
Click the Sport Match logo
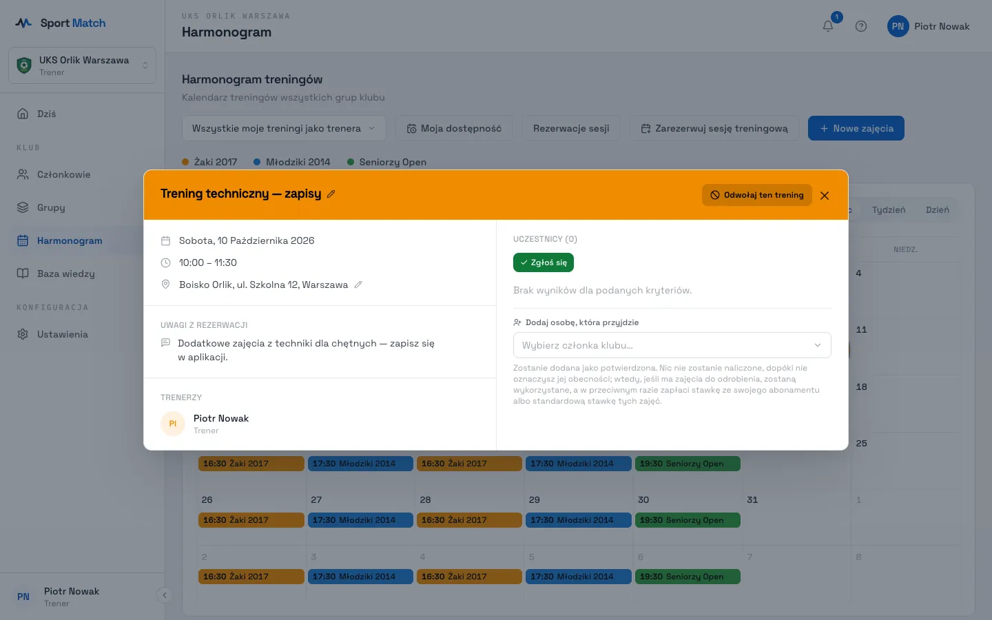pos(61,23)
